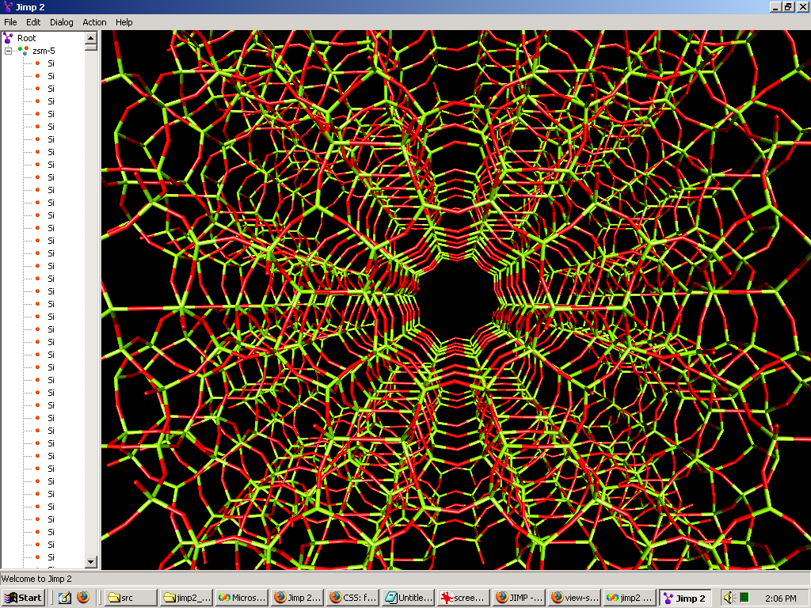The image size is (811, 608).
Task: Collapse the zsm-5 tree node
Action: pos(8,51)
